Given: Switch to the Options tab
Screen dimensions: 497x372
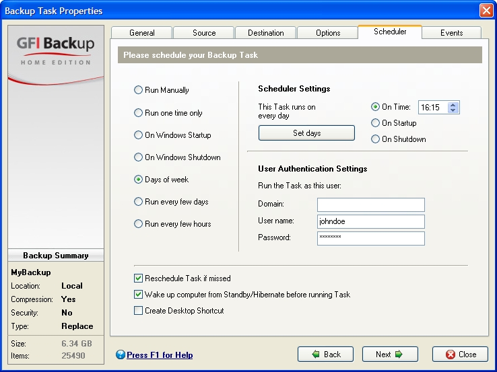Looking at the screenshot, I should 328,33.
